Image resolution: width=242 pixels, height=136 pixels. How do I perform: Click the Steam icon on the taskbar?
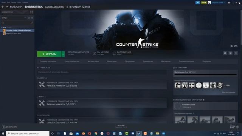[139, 133]
